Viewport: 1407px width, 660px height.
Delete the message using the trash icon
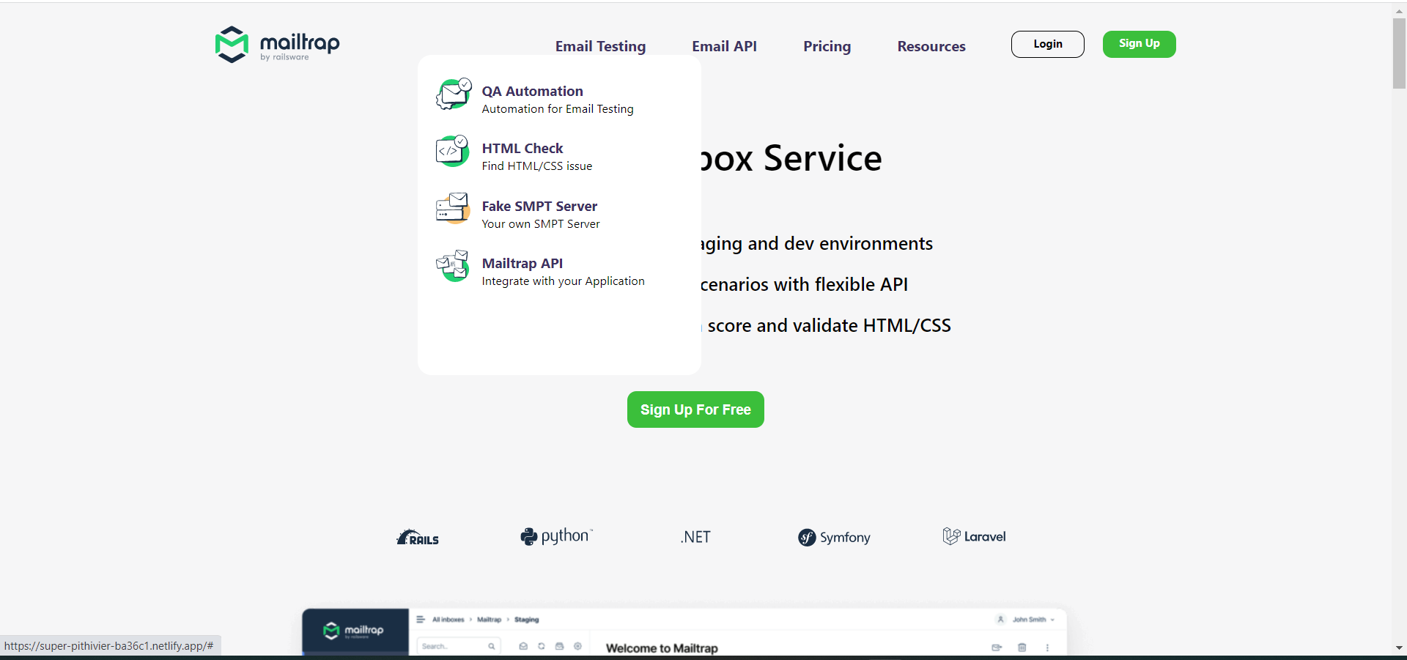coord(1022,646)
